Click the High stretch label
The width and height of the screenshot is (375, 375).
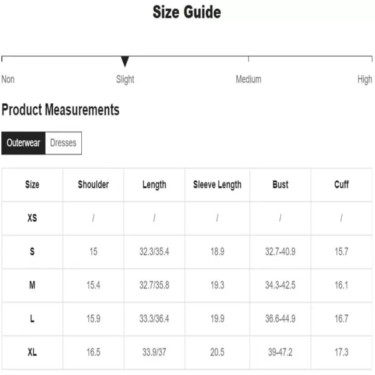click(x=365, y=79)
